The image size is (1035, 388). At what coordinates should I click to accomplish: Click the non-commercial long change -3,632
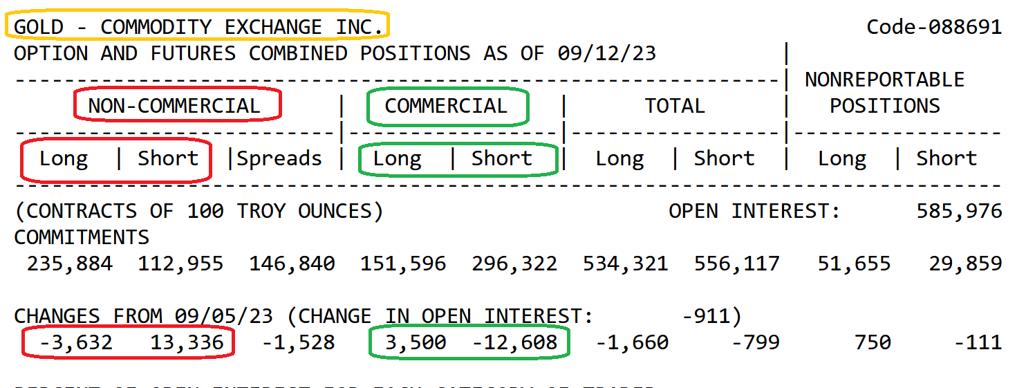tap(76, 342)
